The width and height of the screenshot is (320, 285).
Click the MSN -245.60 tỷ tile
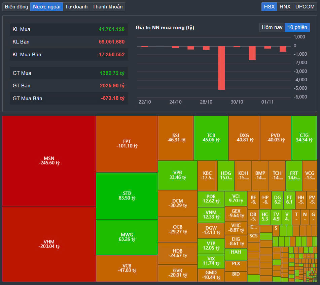click(x=49, y=161)
